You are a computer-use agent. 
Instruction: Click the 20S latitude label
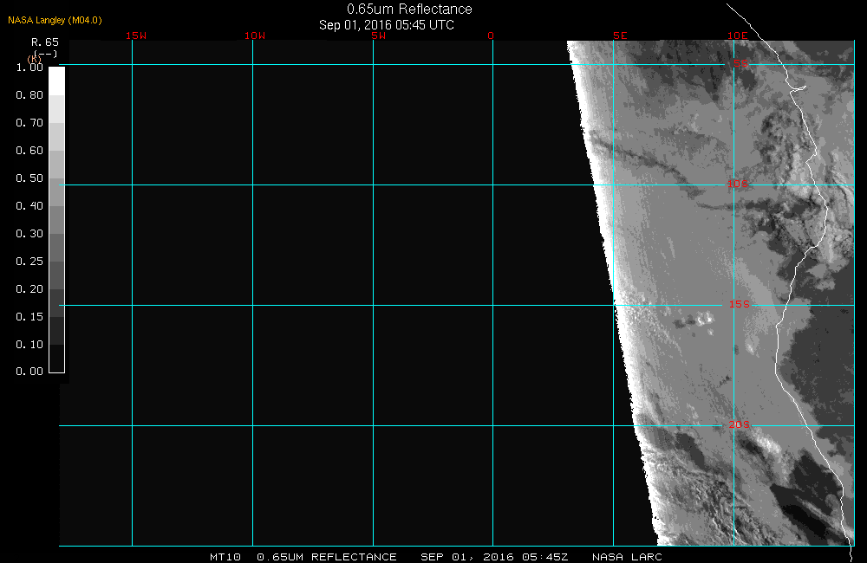pyautogui.click(x=740, y=424)
